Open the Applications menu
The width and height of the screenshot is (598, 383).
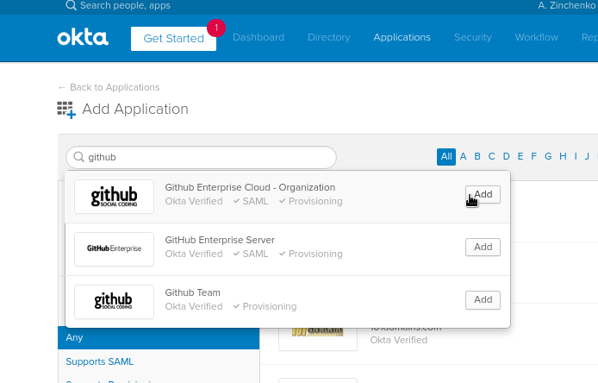[402, 37]
